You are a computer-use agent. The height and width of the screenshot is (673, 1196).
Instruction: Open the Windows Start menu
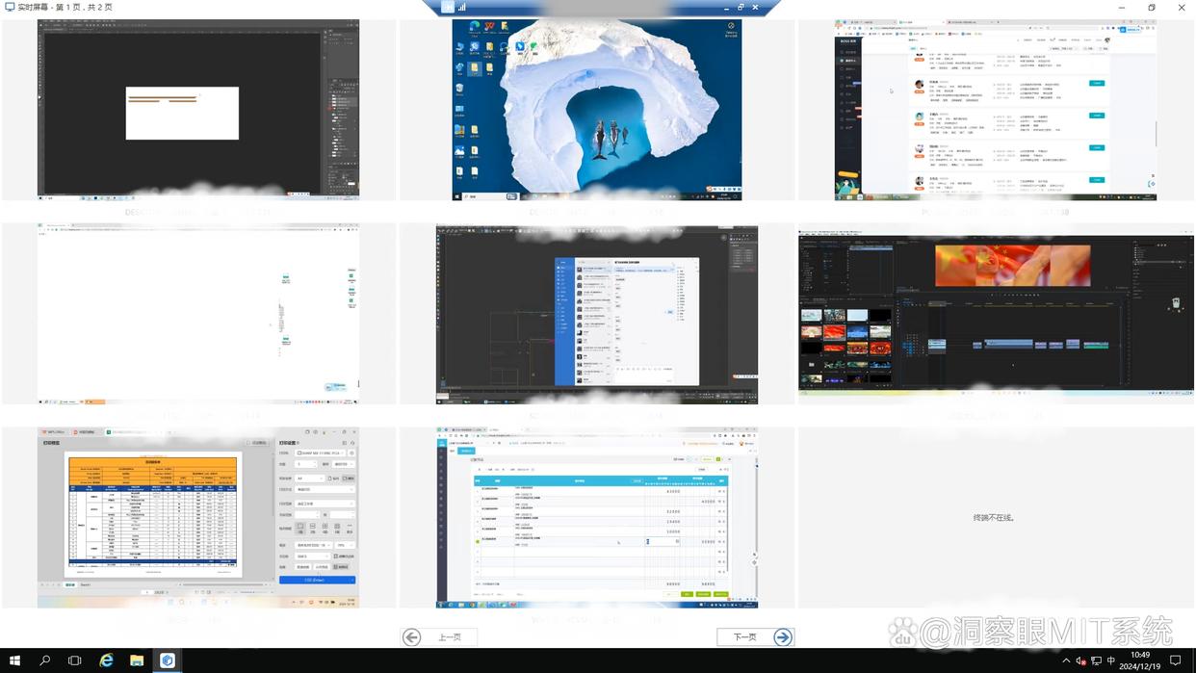15,660
